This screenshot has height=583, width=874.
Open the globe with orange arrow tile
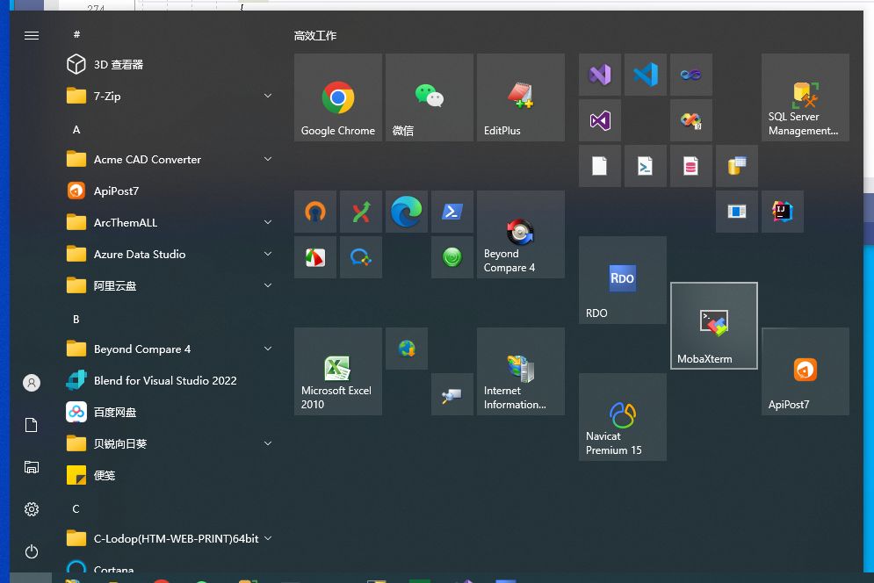pos(407,349)
